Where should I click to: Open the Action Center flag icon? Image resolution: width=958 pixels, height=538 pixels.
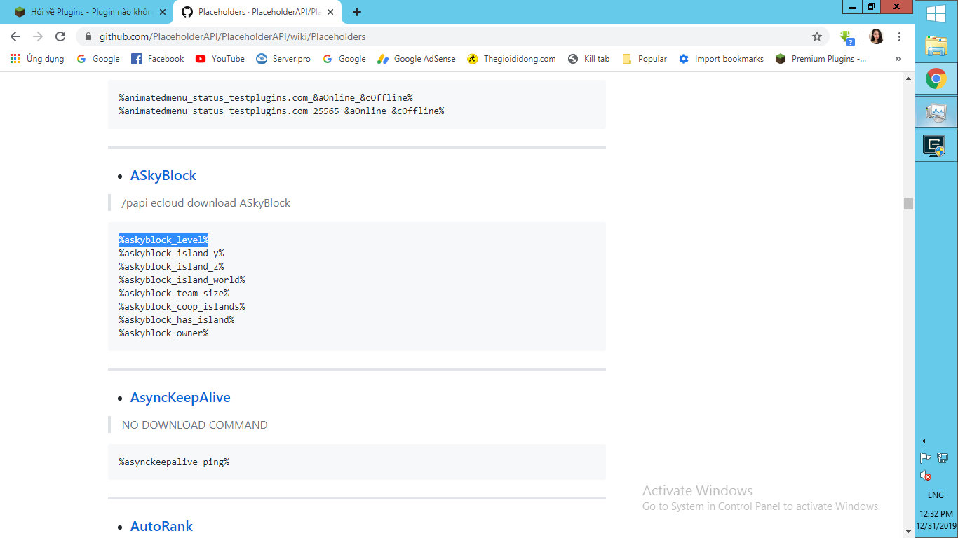(x=926, y=458)
